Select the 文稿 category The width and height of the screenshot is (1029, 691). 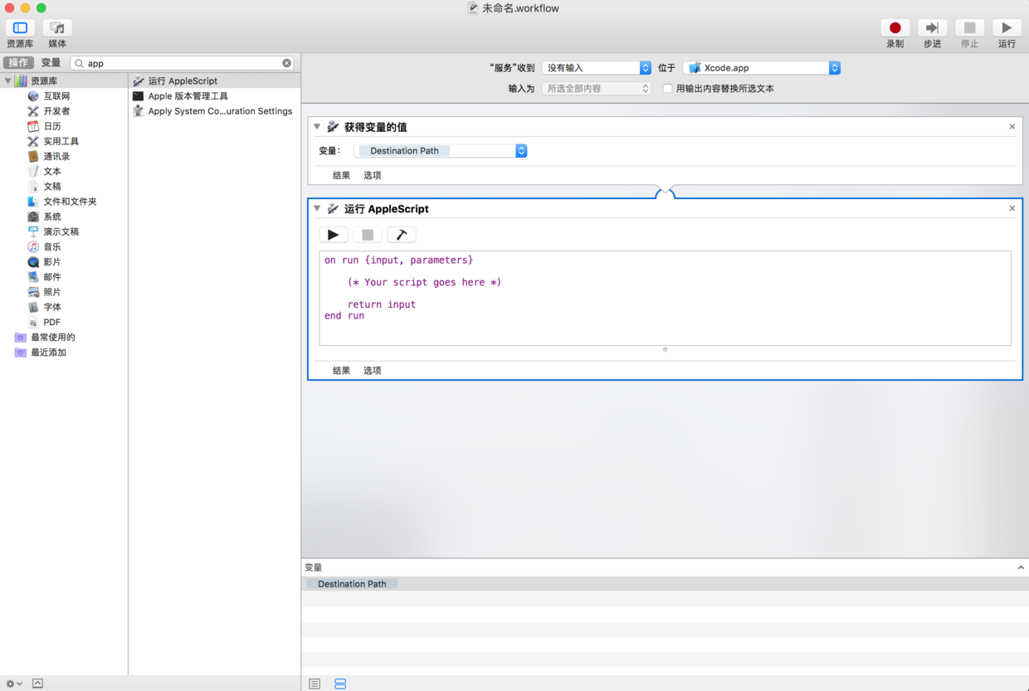51,187
